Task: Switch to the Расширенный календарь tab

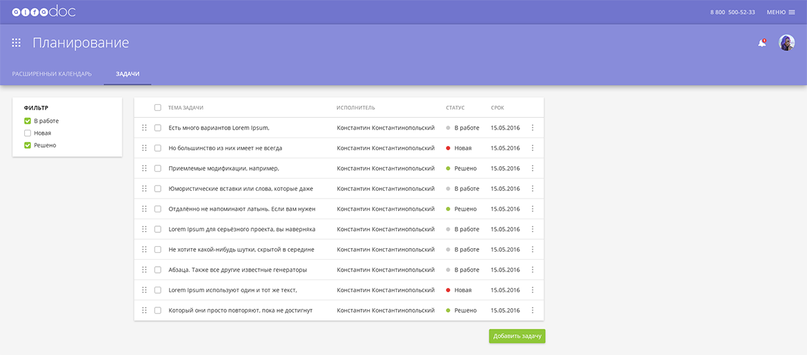Action: [52, 74]
